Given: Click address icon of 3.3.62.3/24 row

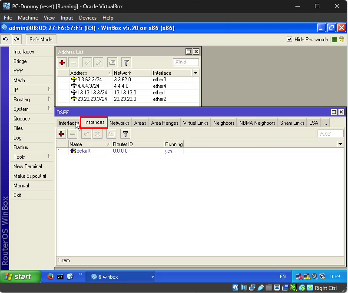Looking at the screenshot, I should (74, 80).
